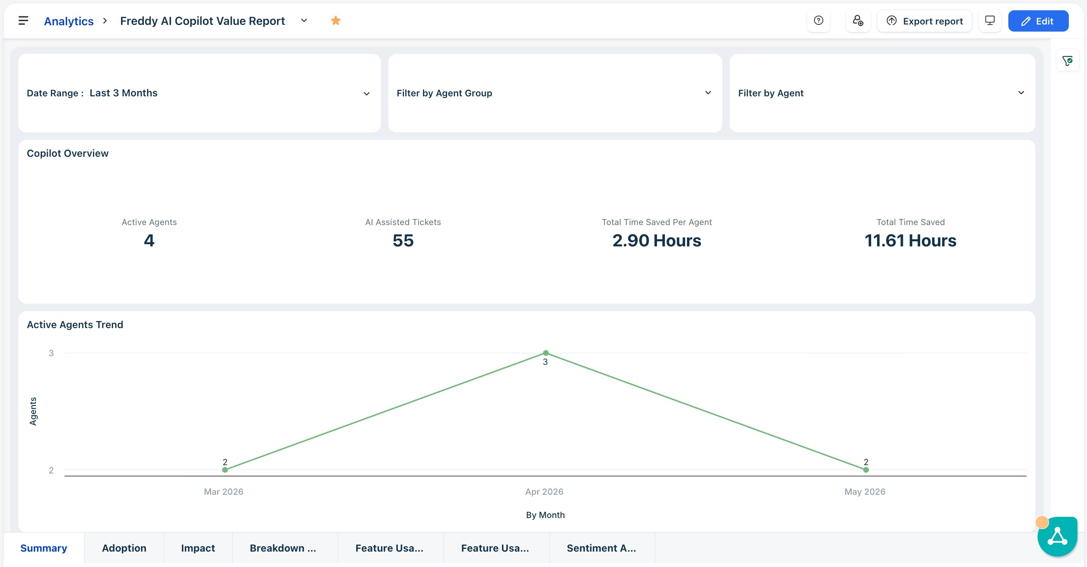Click the By Month axis label
Image resolution: width=1087 pixels, height=567 pixels.
pyautogui.click(x=545, y=515)
